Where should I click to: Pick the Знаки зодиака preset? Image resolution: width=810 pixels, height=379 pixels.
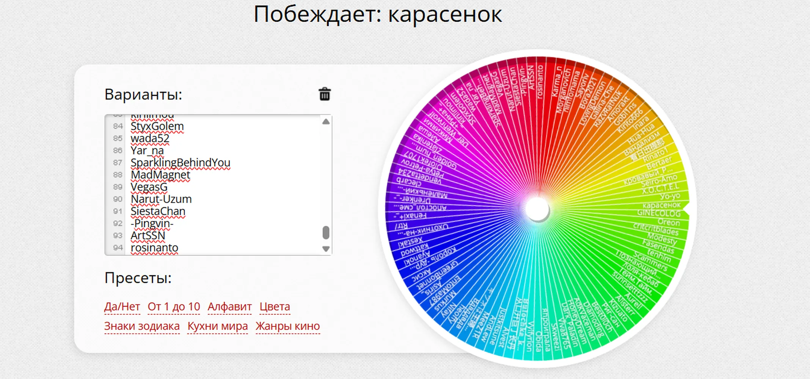pyautogui.click(x=142, y=326)
